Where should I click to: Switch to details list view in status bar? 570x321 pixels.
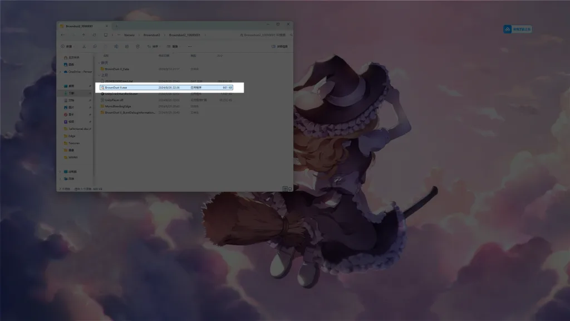284,189
